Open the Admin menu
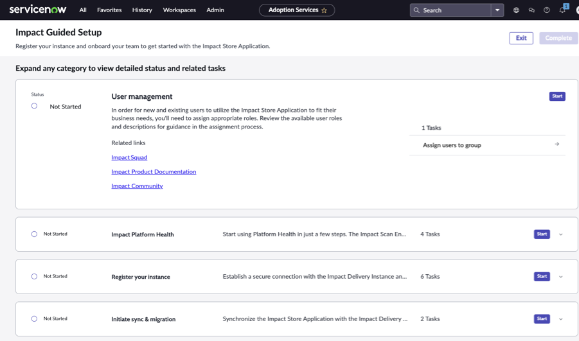Viewport: 579px width, 341px height. tap(215, 10)
